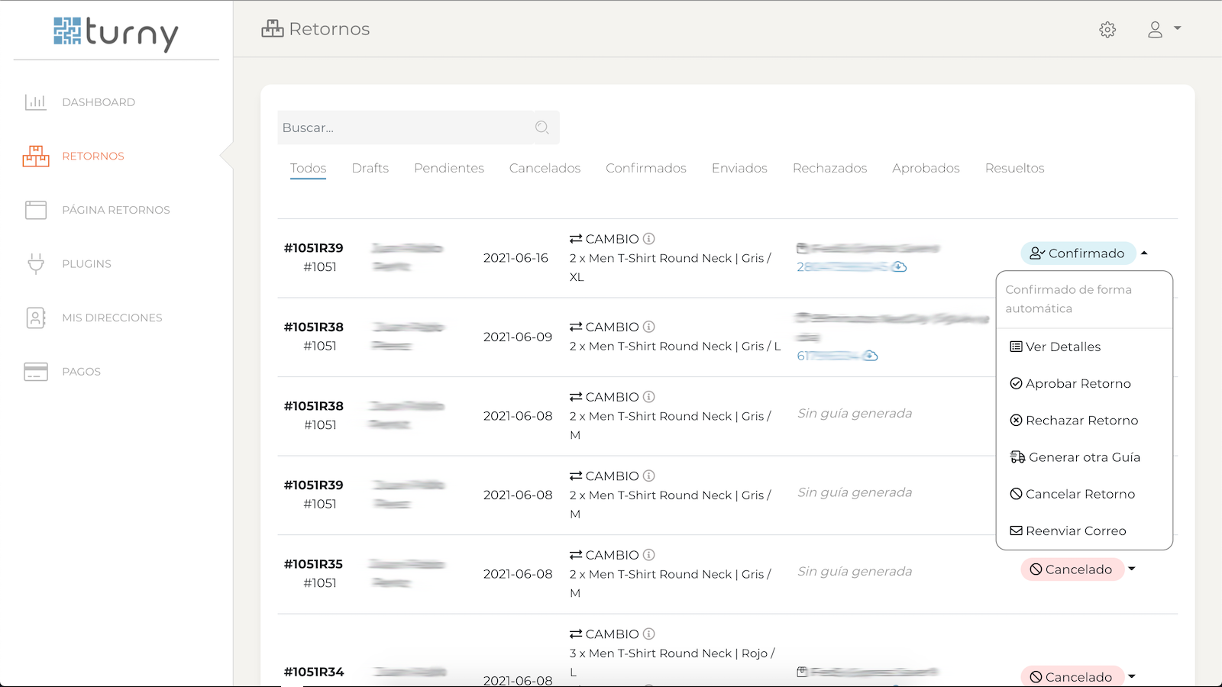Switch to the Pendientes tab

[449, 168]
